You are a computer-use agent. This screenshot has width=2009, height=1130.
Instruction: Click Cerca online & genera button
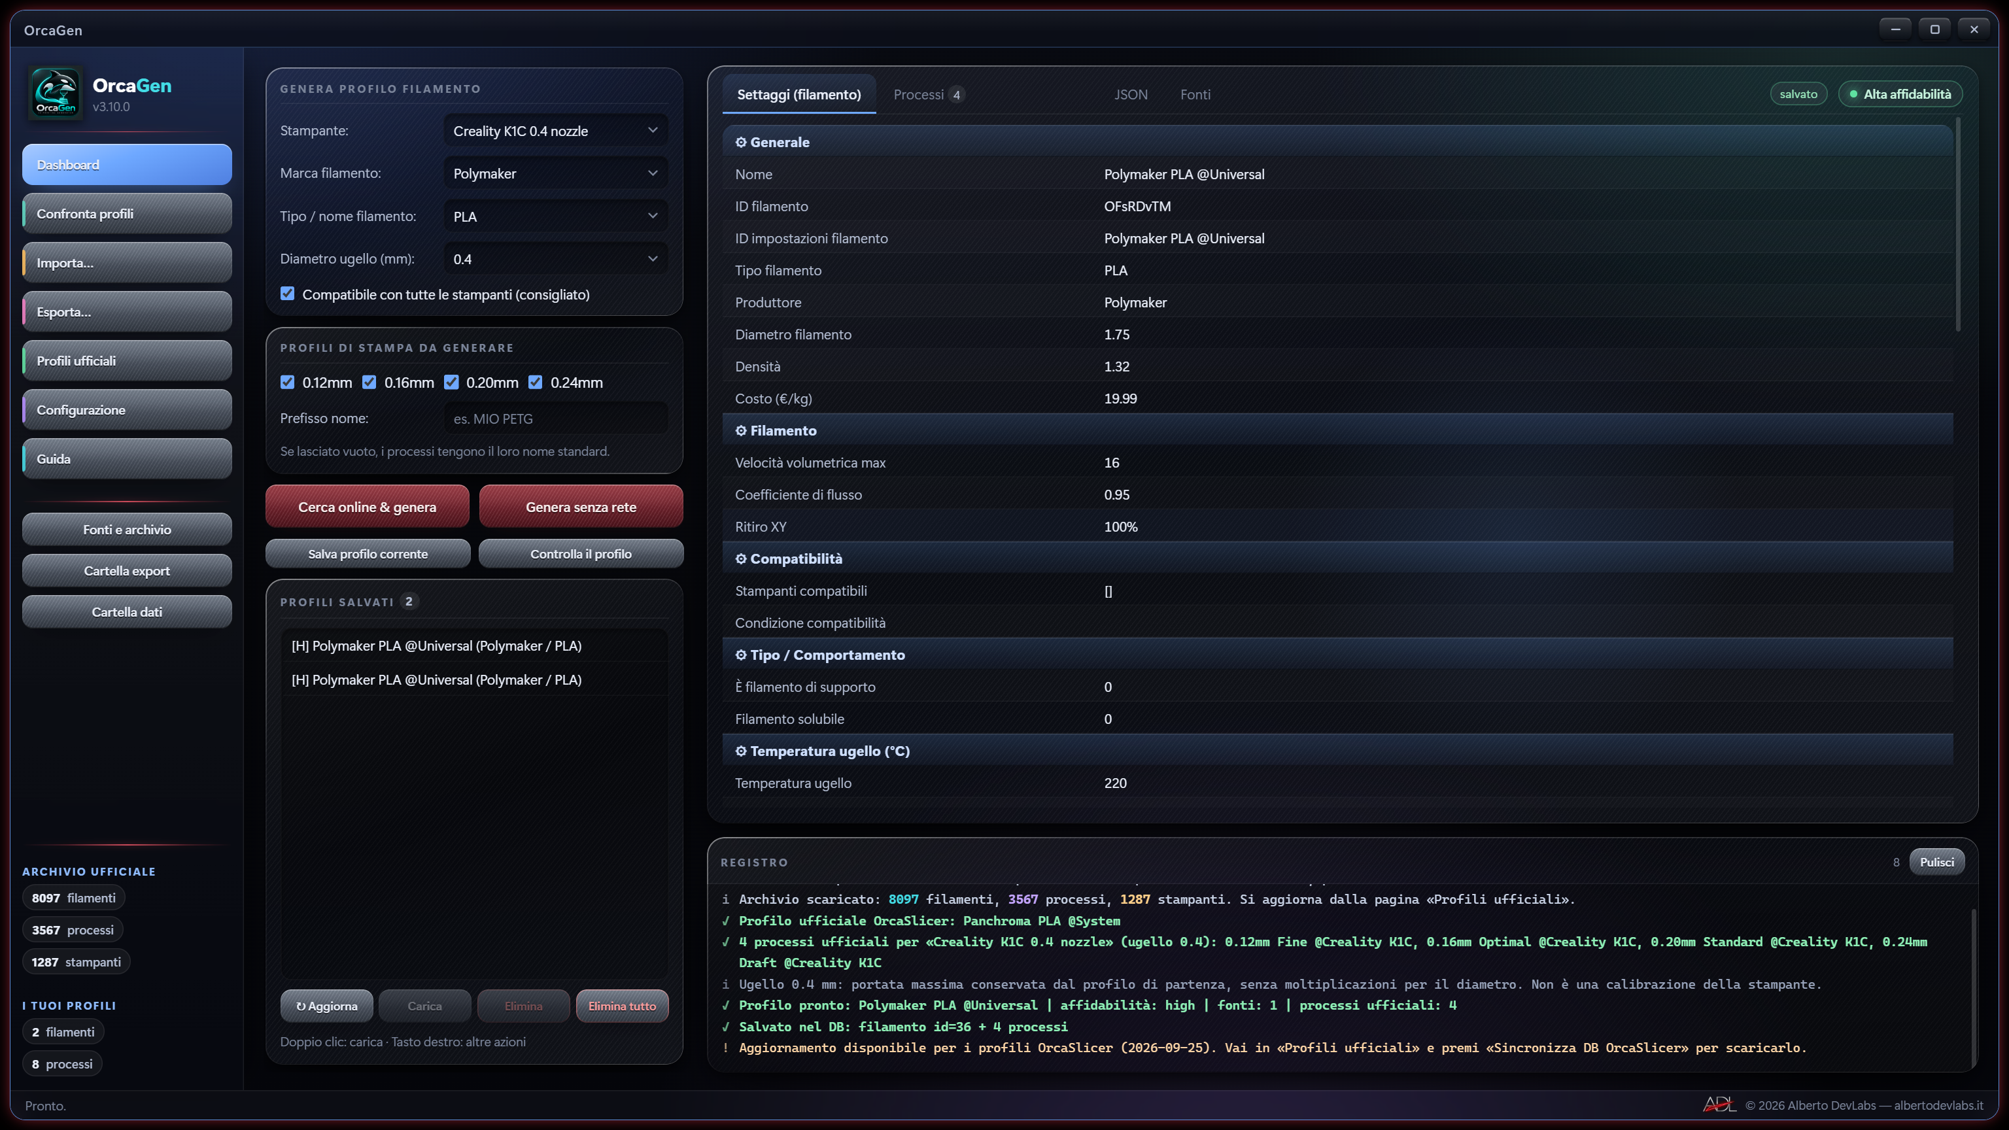[x=368, y=507]
